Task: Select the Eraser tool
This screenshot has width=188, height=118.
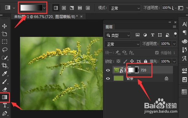Action: pos(5,89)
